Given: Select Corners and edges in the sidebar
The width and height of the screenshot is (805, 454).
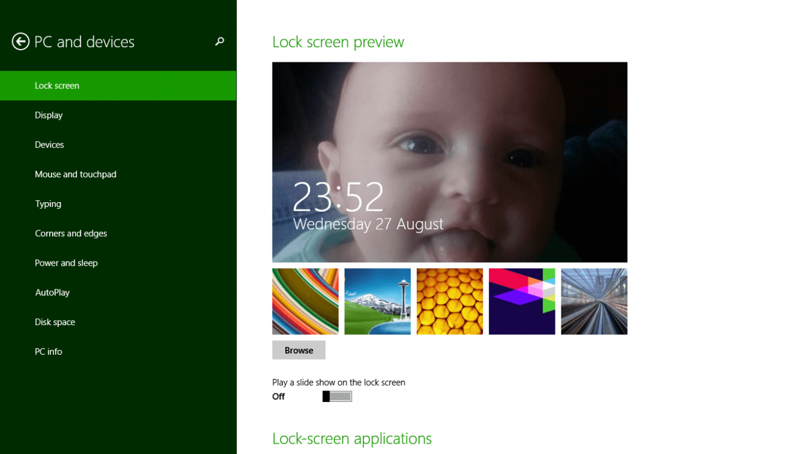Looking at the screenshot, I should coord(71,233).
